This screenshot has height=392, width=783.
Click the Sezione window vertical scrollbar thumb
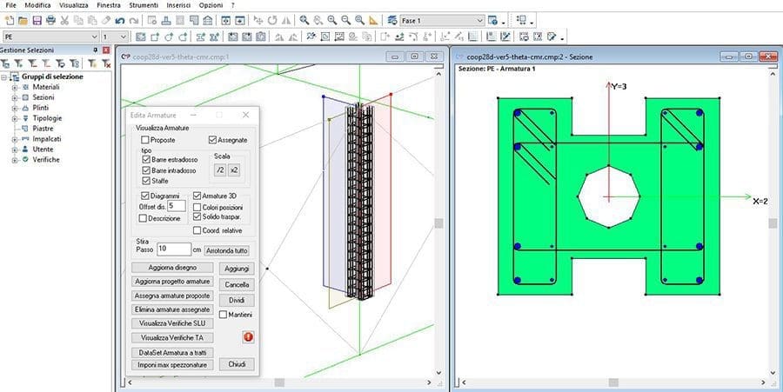click(x=773, y=223)
